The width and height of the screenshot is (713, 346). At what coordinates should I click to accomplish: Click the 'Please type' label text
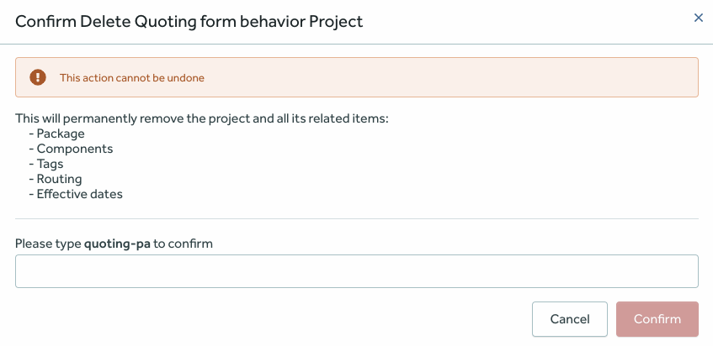(49, 244)
